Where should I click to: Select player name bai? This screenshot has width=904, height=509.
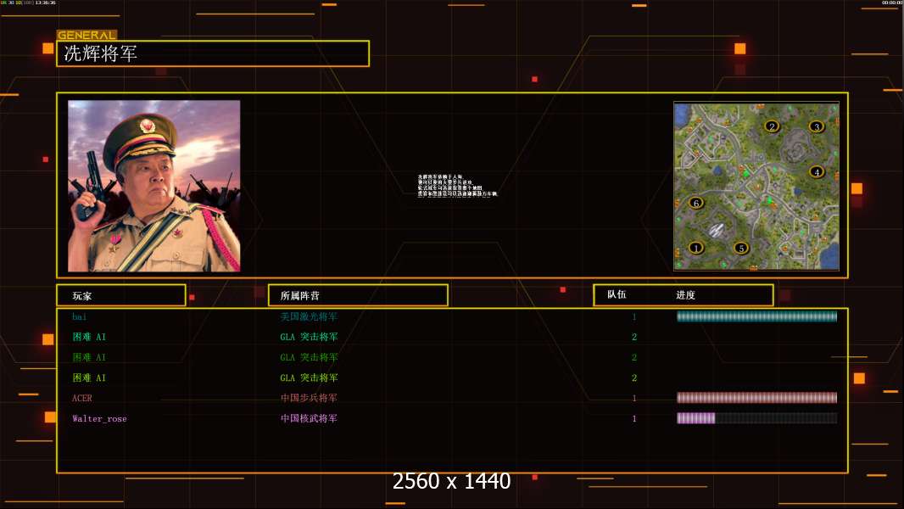click(x=80, y=316)
